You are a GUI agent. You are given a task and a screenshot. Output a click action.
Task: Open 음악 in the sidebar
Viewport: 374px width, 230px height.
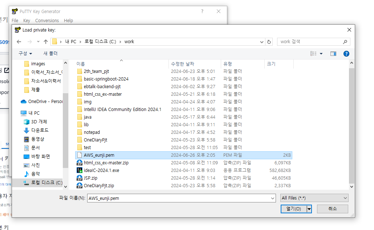[35, 174]
